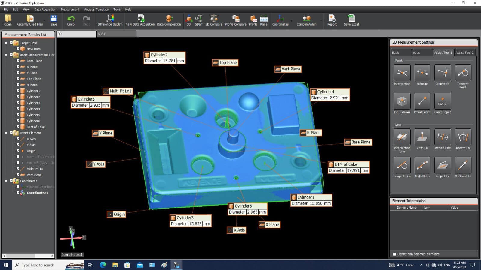Open the Analysis Template menu
This screenshot has width=481, height=270.
[96, 9]
